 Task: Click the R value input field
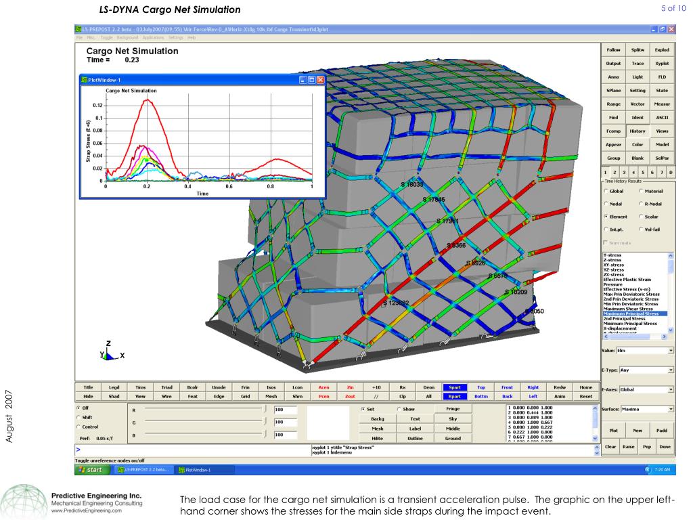point(285,410)
